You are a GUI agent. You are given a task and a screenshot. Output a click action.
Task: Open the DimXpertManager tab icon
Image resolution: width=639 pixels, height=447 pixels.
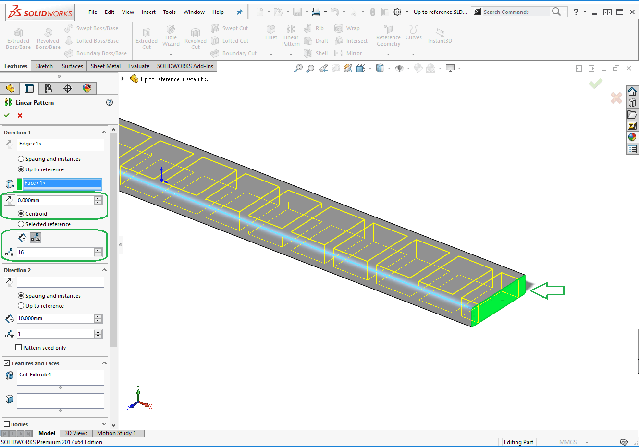click(x=68, y=88)
